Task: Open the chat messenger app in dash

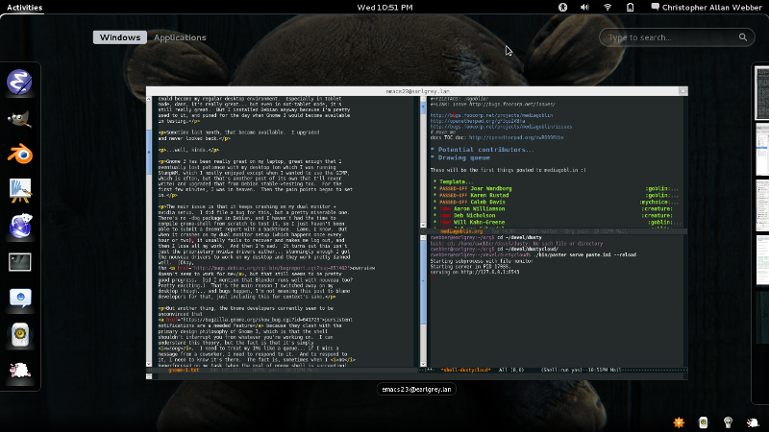Action: coord(19,298)
